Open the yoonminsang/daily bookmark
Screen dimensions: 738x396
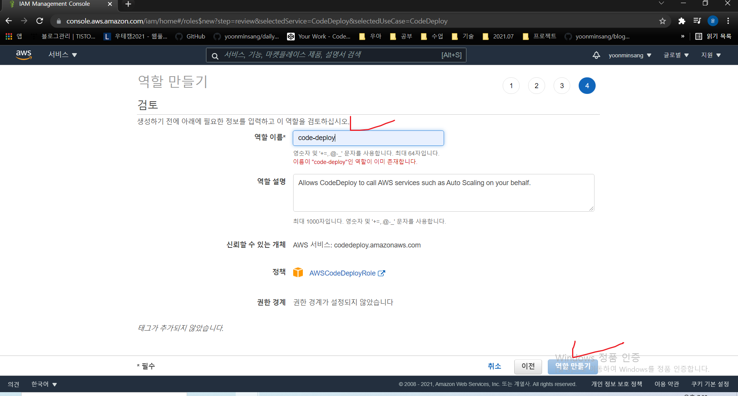pos(247,36)
